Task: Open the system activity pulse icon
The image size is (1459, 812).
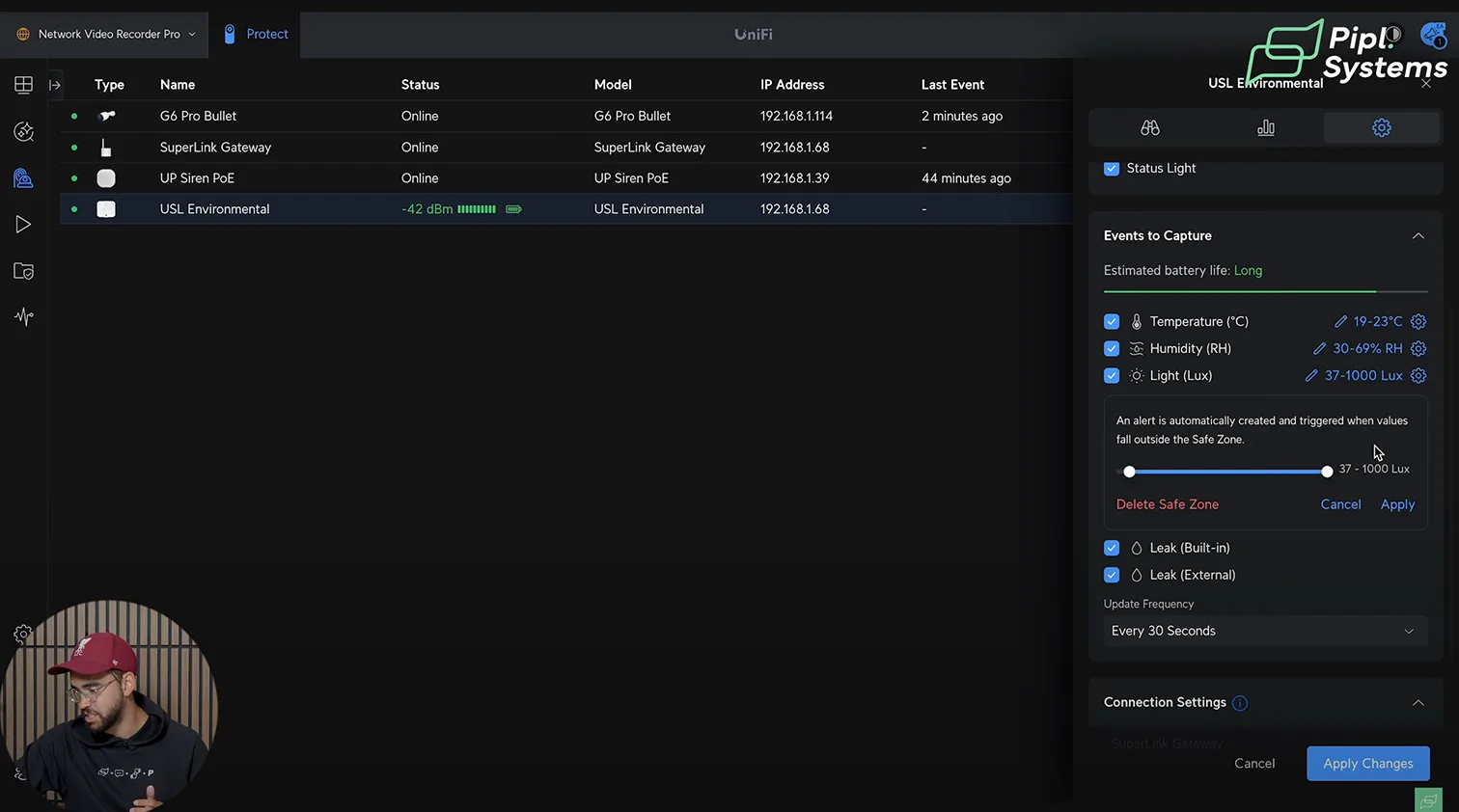Action: 23,316
